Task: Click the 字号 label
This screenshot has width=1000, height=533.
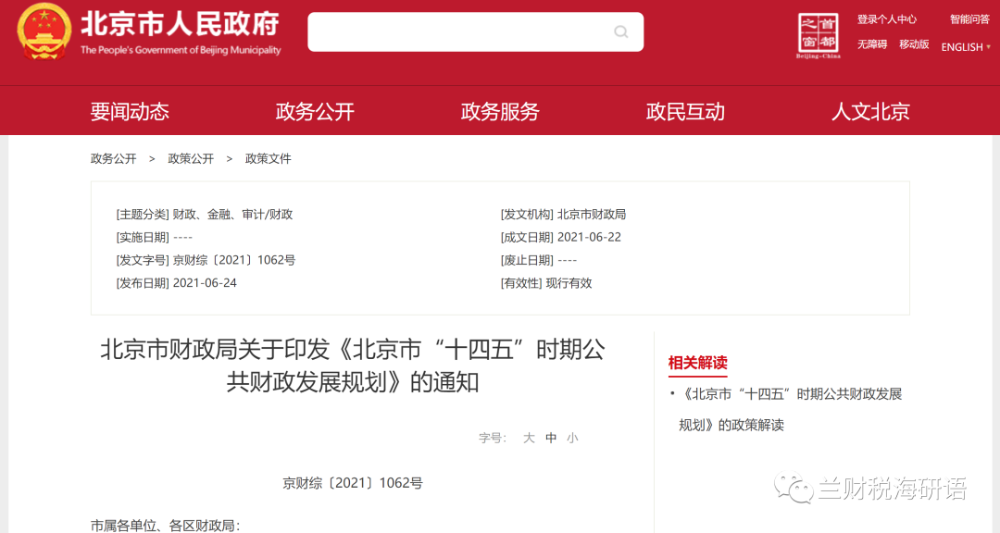Action: 493,438
